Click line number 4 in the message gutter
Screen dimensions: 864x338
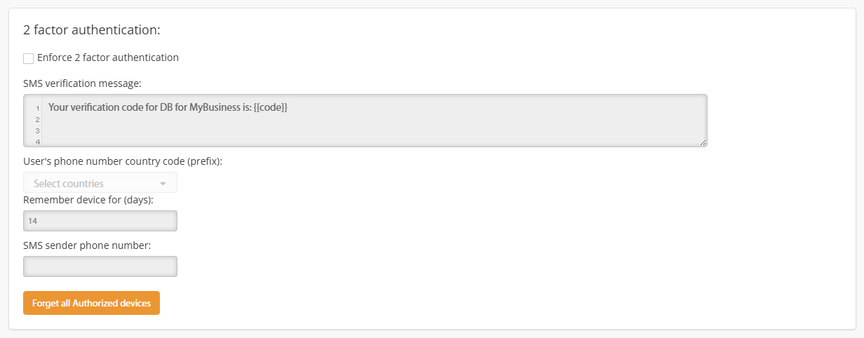(37, 142)
